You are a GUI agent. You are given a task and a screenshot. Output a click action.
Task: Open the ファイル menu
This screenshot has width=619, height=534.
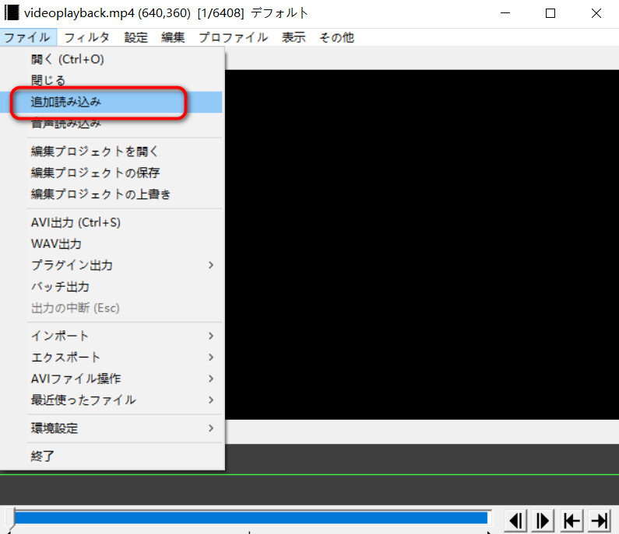coord(28,37)
